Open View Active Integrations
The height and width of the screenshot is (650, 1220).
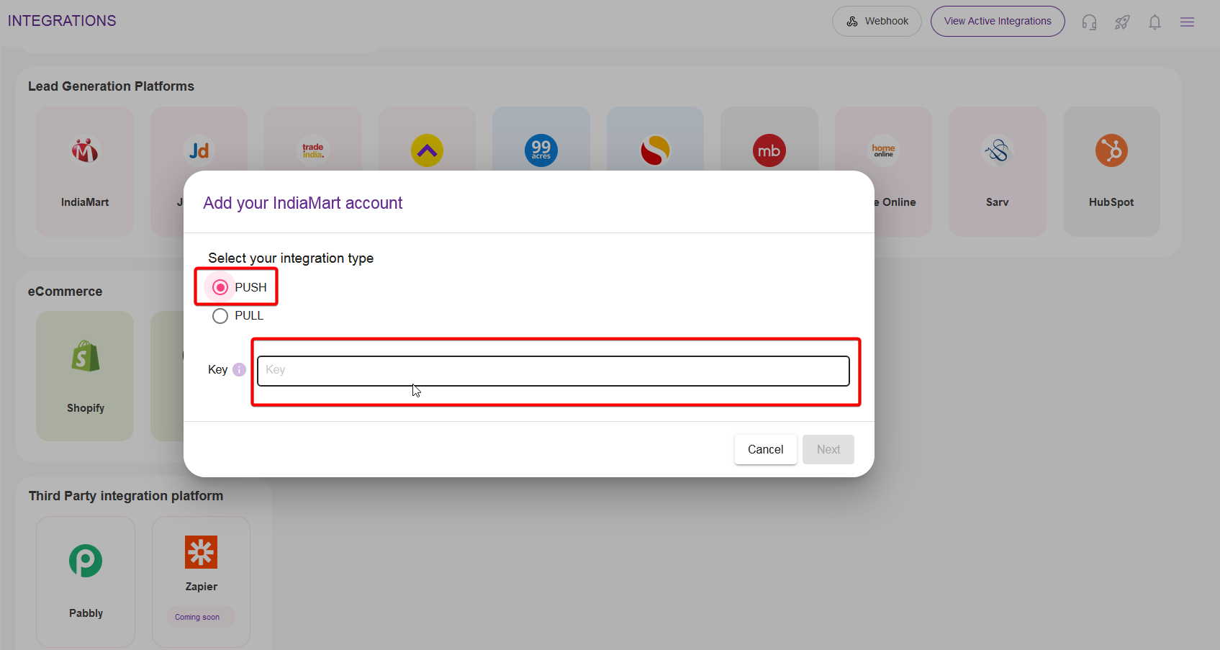click(x=997, y=22)
